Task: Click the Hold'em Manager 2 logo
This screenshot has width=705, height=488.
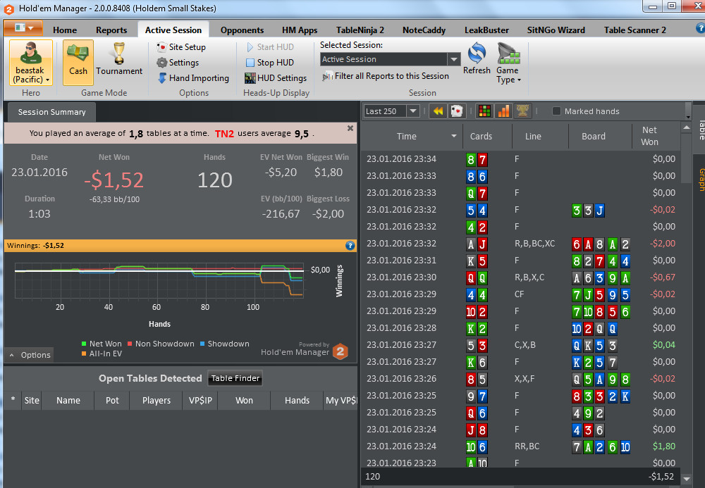Action: coord(341,351)
